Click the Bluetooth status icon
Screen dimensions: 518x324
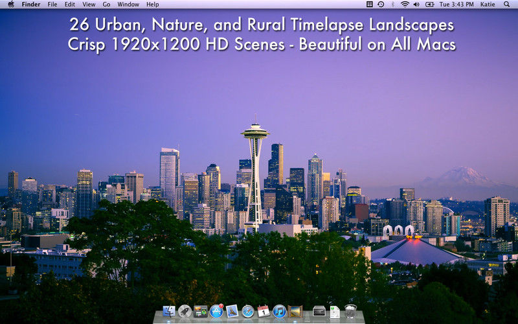pos(393,5)
